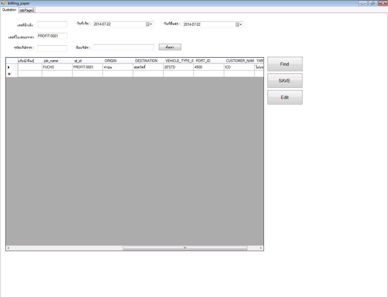388x297 pixels.
Task: Select the PORT_ID column header
Action: [209, 61]
